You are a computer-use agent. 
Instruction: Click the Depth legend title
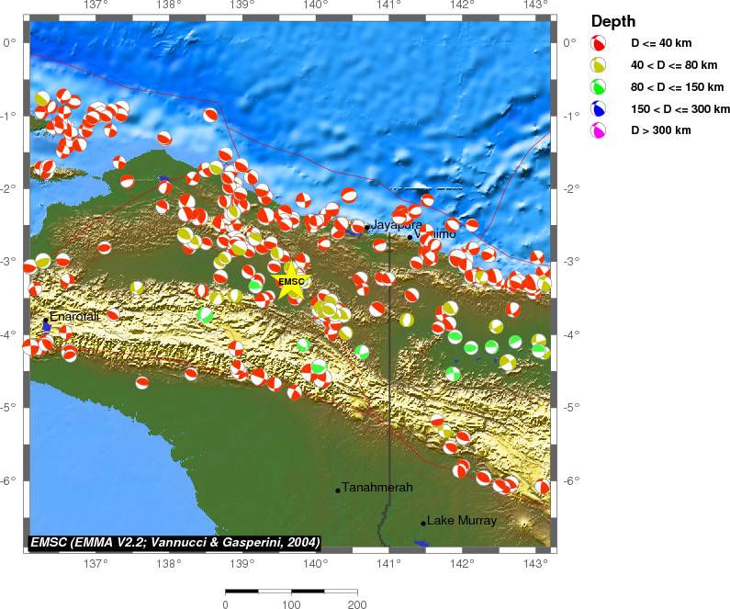click(613, 21)
